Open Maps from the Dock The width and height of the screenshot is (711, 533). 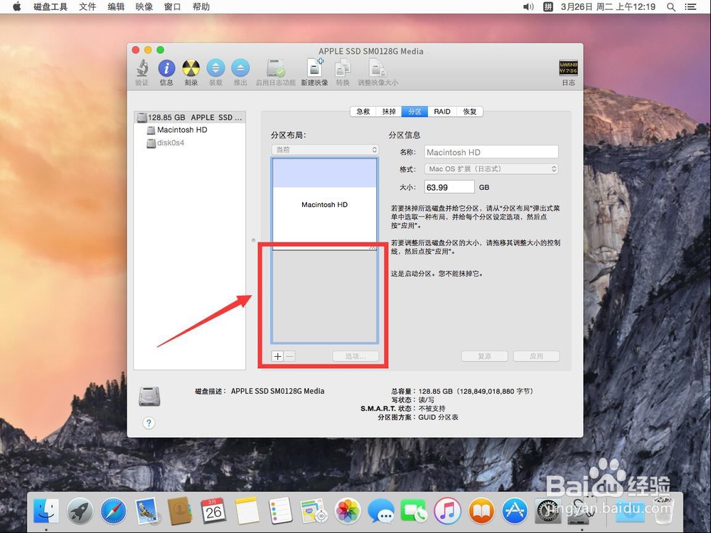(314, 511)
